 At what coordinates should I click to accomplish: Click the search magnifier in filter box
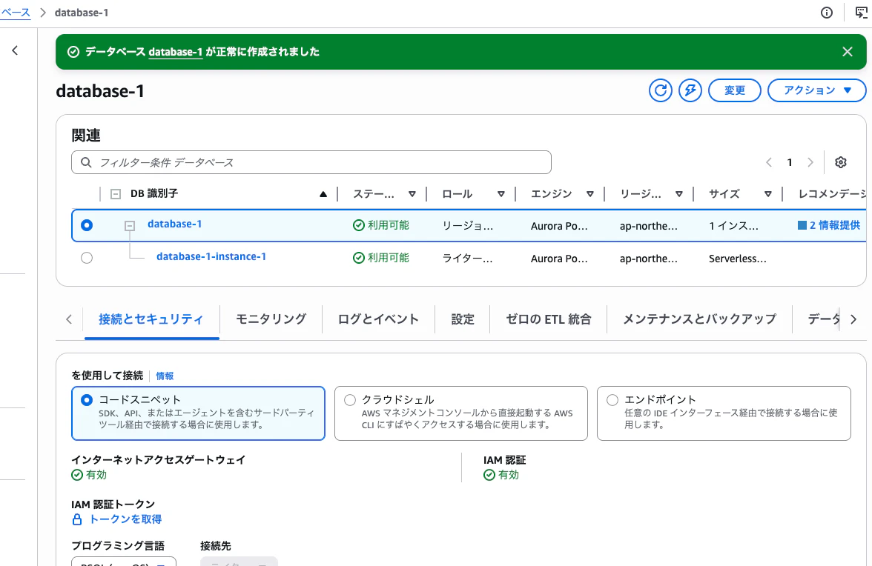pyautogui.click(x=86, y=162)
